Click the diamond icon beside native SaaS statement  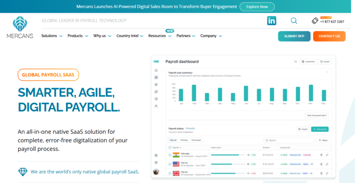click(x=23, y=172)
